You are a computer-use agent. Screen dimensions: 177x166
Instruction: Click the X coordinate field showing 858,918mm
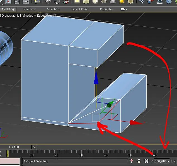[162, 161]
